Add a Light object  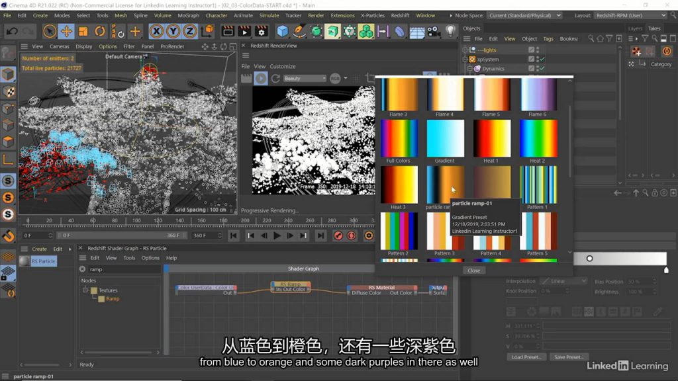450,31
